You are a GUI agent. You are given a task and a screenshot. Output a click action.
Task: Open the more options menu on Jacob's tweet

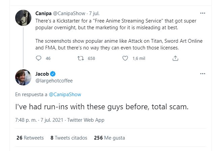(203, 73)
